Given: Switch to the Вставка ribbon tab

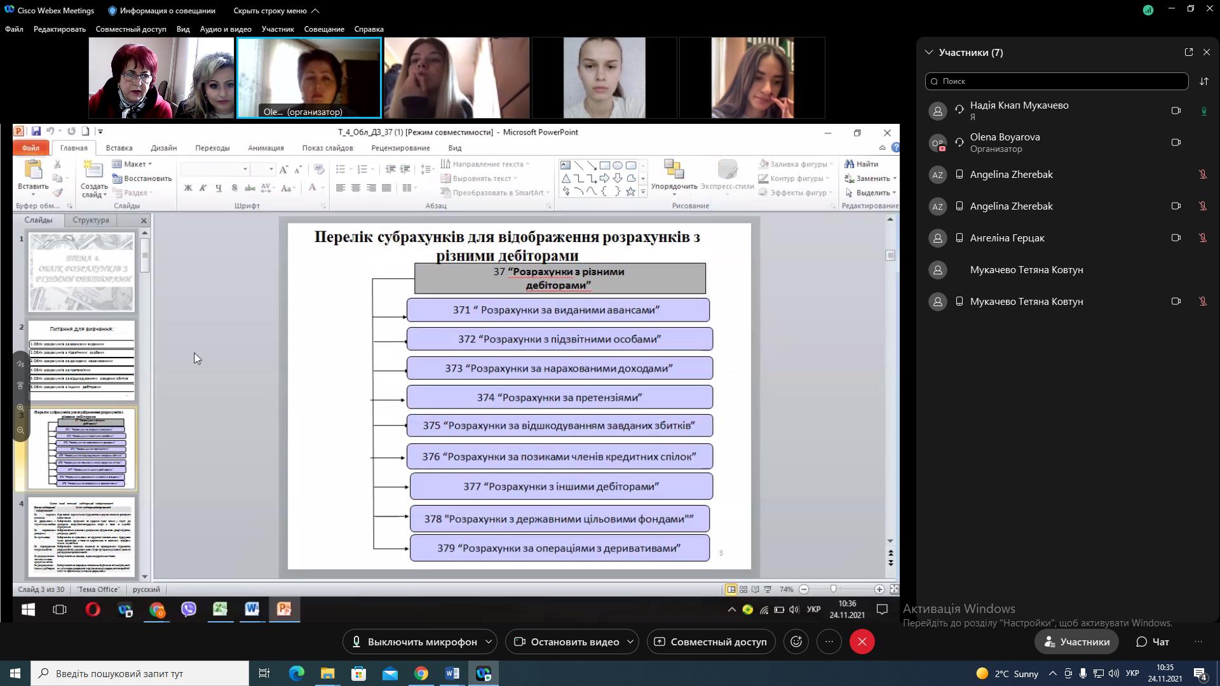Looking at the screenshot, I should pos(119,148).
